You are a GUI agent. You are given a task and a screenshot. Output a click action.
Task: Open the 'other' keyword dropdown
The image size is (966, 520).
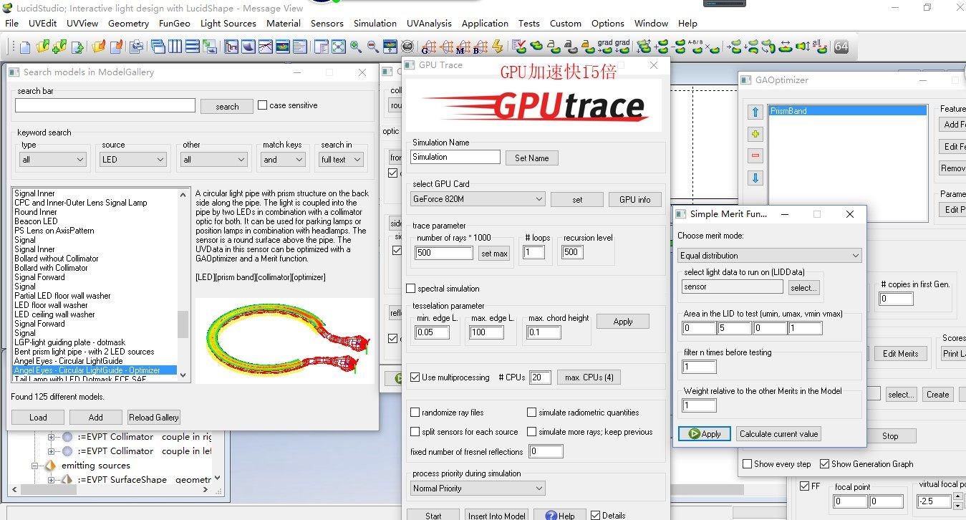215,160
